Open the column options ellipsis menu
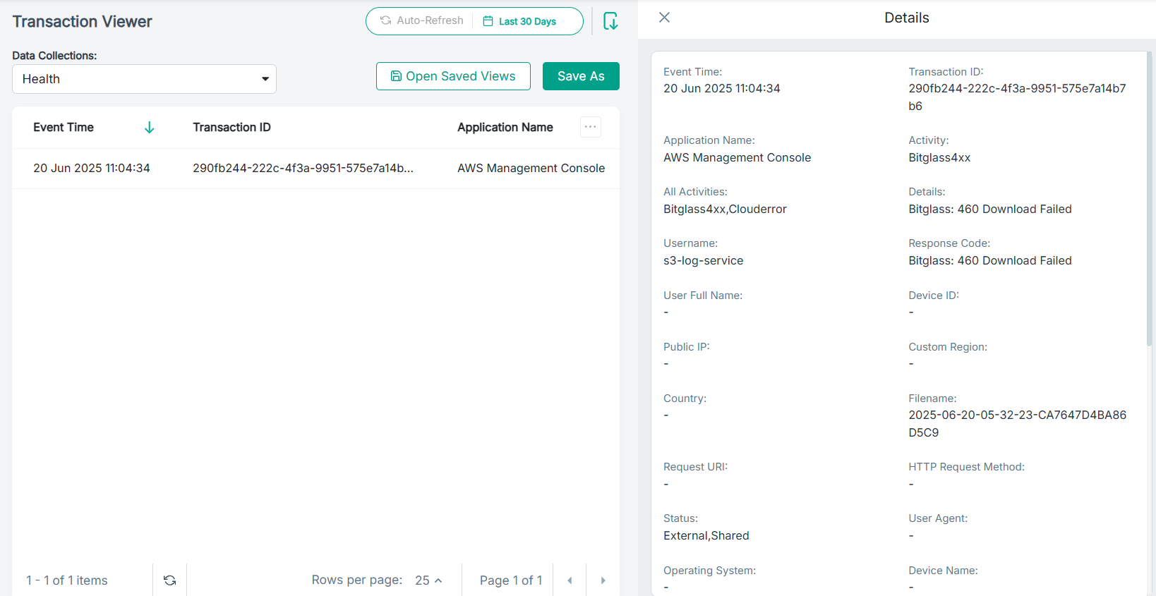 (591, 127)
